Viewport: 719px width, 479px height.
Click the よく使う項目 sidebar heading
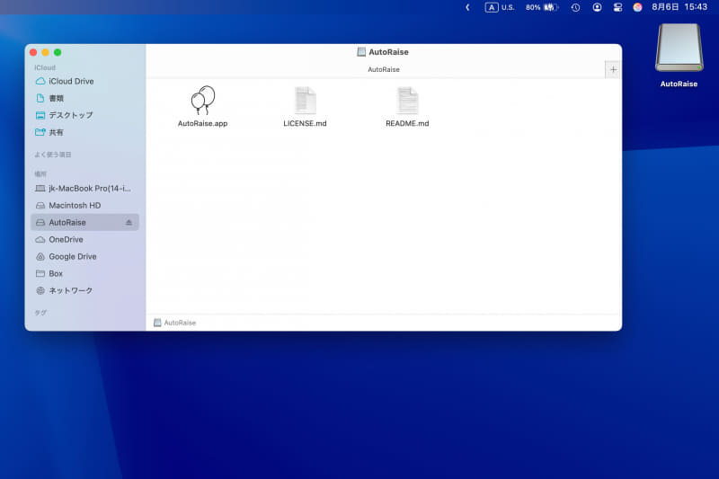pyautogui.click(x=53, y=155)
